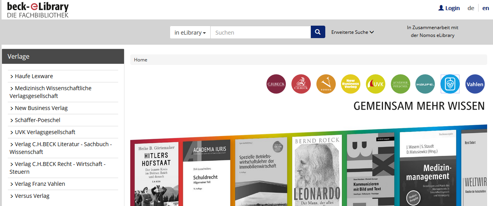Open the green Schäffer-Poeschel logo
Screen dimensions: 493x206
pos(401,84)
